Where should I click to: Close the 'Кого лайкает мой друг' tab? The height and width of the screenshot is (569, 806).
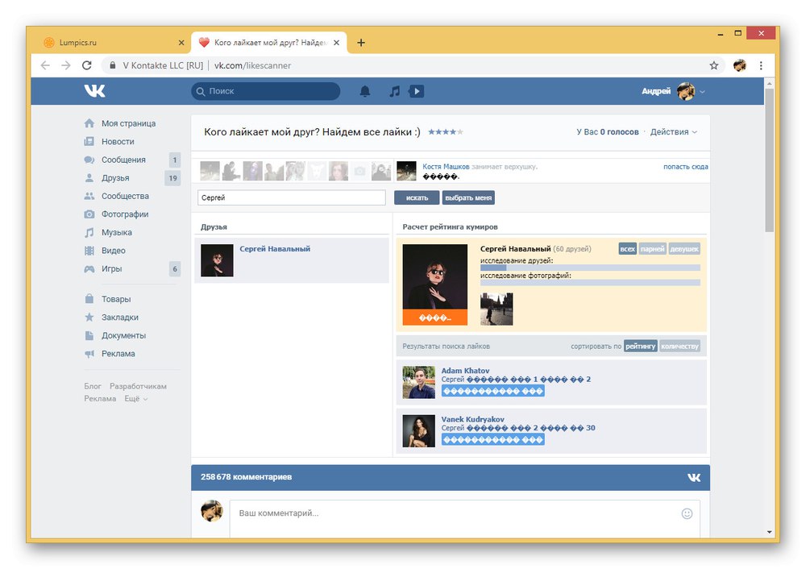point(336,43)
